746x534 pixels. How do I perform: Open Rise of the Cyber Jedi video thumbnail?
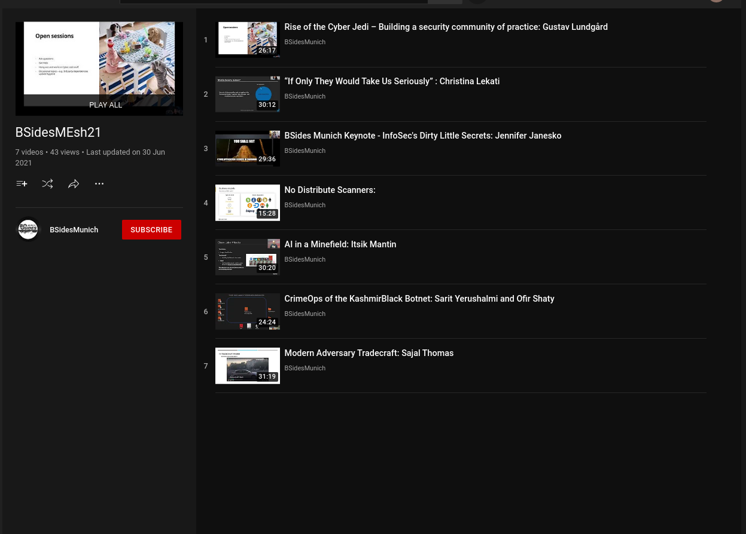247,40
